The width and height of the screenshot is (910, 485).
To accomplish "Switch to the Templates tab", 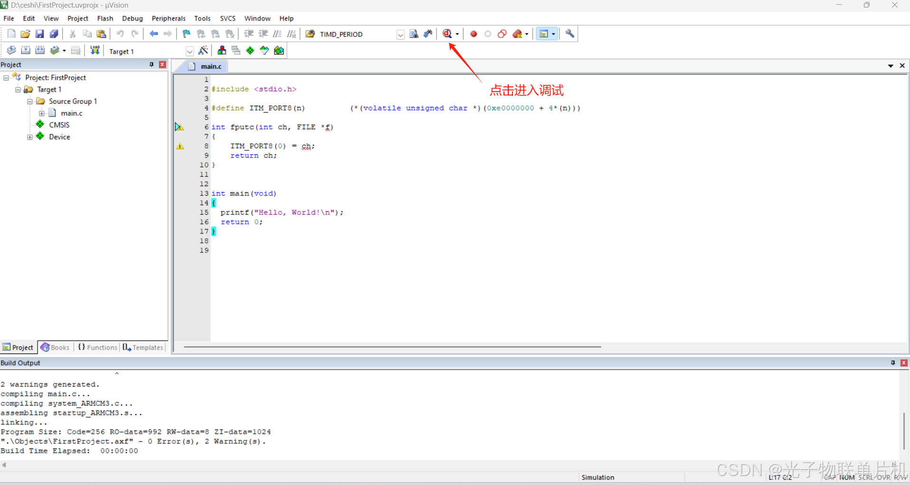I will 143,347.
